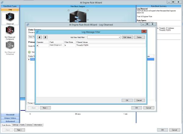Click Edit Values button
This screenshot has height=134, width=183.
click(127, 37)
